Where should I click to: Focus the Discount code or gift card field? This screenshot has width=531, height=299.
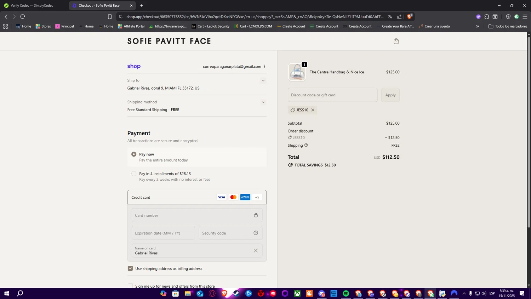[x=332, y=95]
